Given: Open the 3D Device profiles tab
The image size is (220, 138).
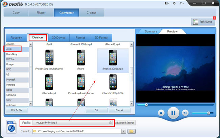Looking at the screenshot, I should click(x=59, y=37).
